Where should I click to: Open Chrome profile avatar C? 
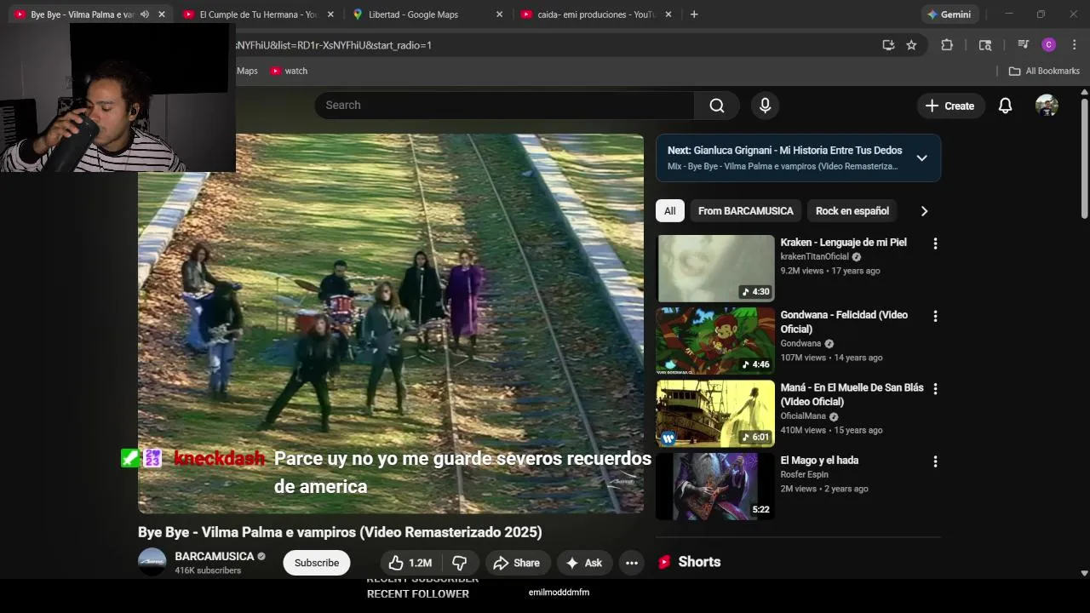[1049, 45]
